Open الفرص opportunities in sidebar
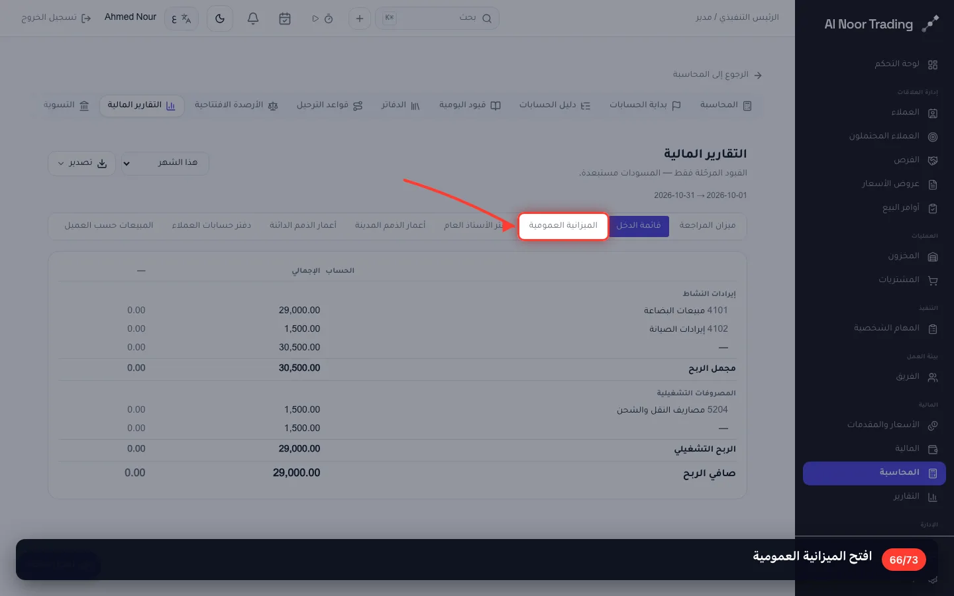 (x=874, y=160)
